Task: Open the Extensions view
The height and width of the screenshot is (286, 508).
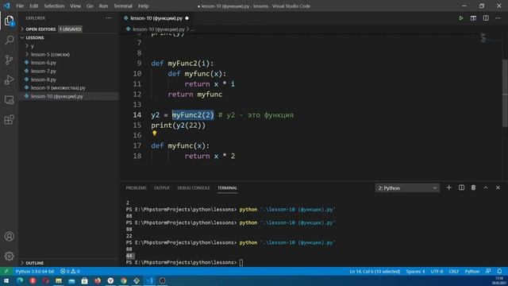Action: [x=9, y=120]
